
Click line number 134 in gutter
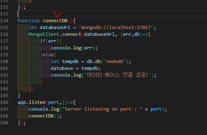tap(4, 21)
